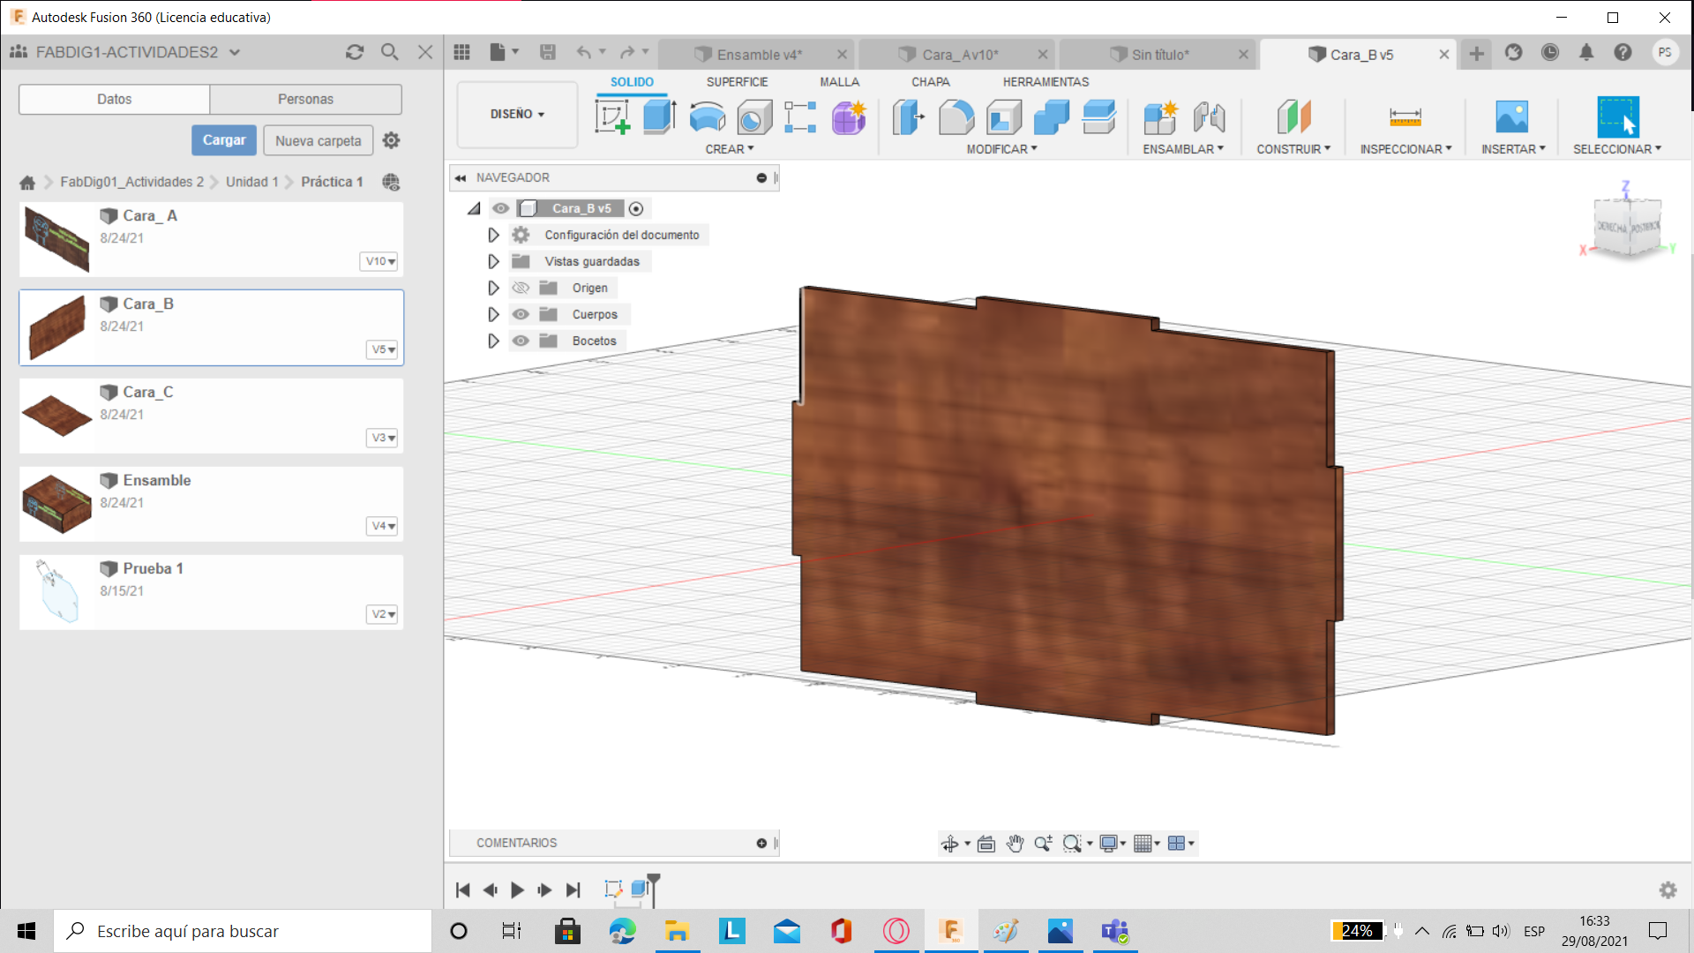This screenshot has height=953, width=1694.
Task: Expand the Cuerpos tree node
Action: pos(493,314)
